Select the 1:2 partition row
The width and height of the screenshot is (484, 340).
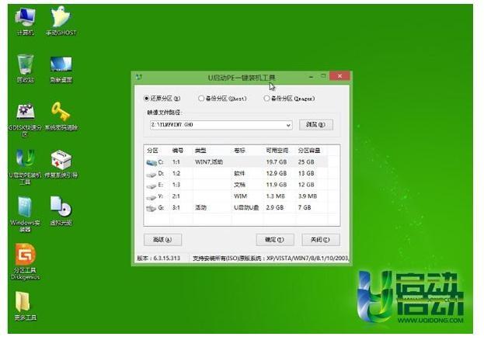[x=236, y=174]
